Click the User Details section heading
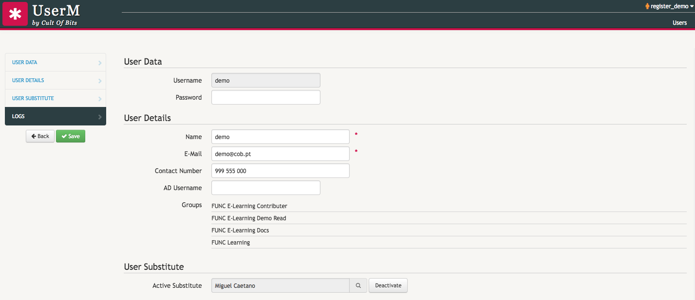This screenshot has height=300, width=695. (148, 118)
